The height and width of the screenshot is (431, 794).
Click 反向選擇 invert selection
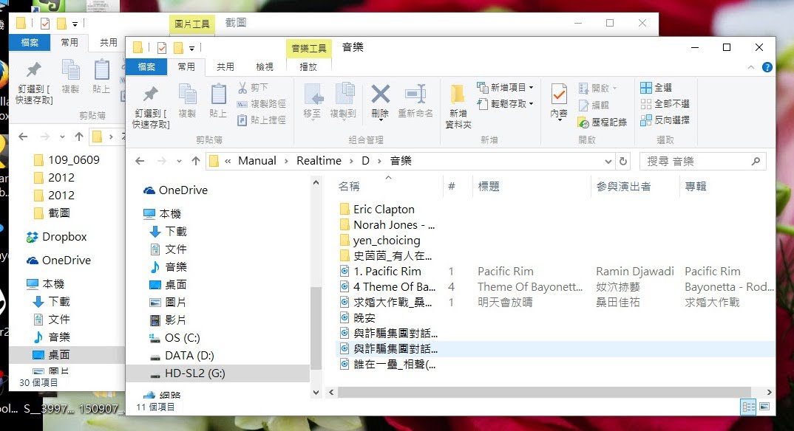[665, 120]
